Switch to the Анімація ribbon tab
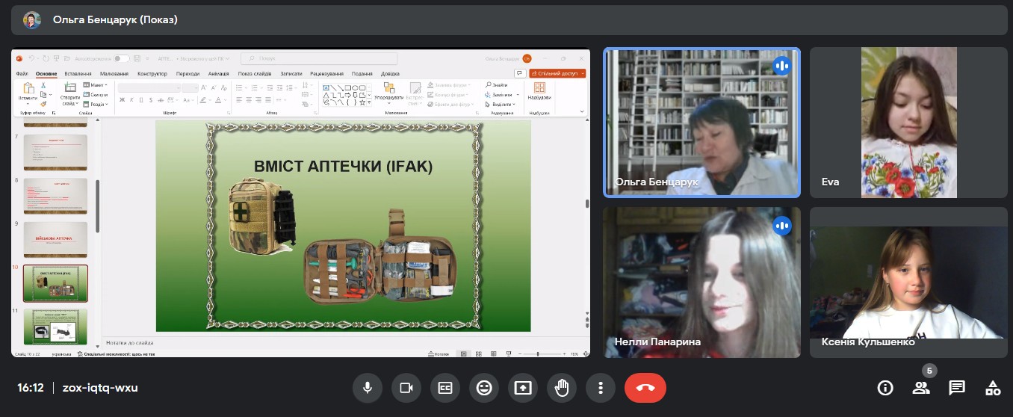This screenshot has width=1013, height=417. pyautogui.click(x=219, y=74)
